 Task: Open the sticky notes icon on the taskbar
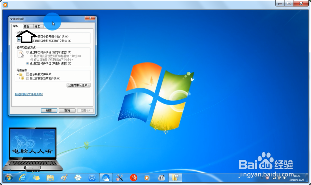[x=36, y=178]
